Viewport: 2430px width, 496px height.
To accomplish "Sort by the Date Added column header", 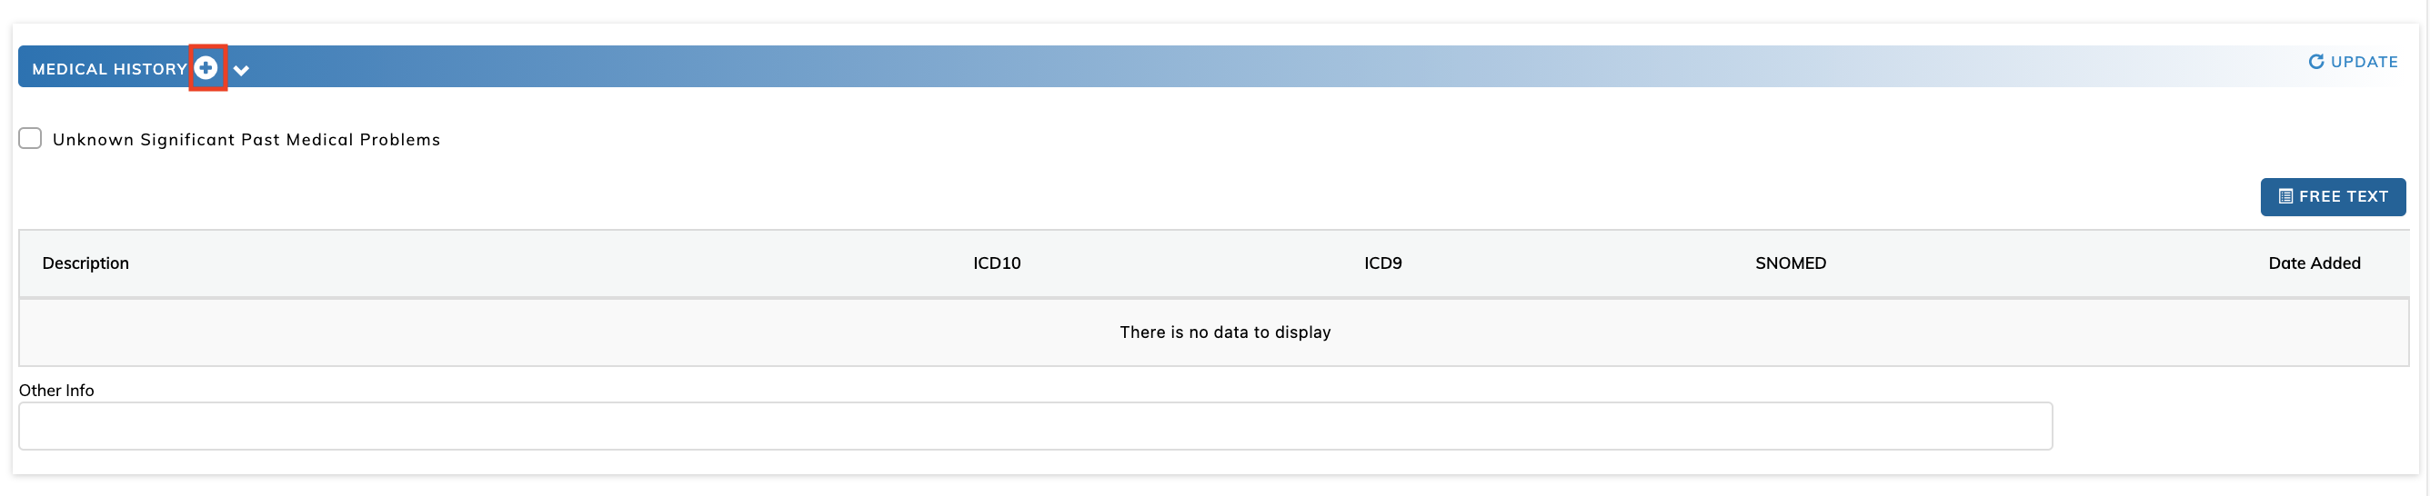I will pyautogui.click(x=2313, y=263).
